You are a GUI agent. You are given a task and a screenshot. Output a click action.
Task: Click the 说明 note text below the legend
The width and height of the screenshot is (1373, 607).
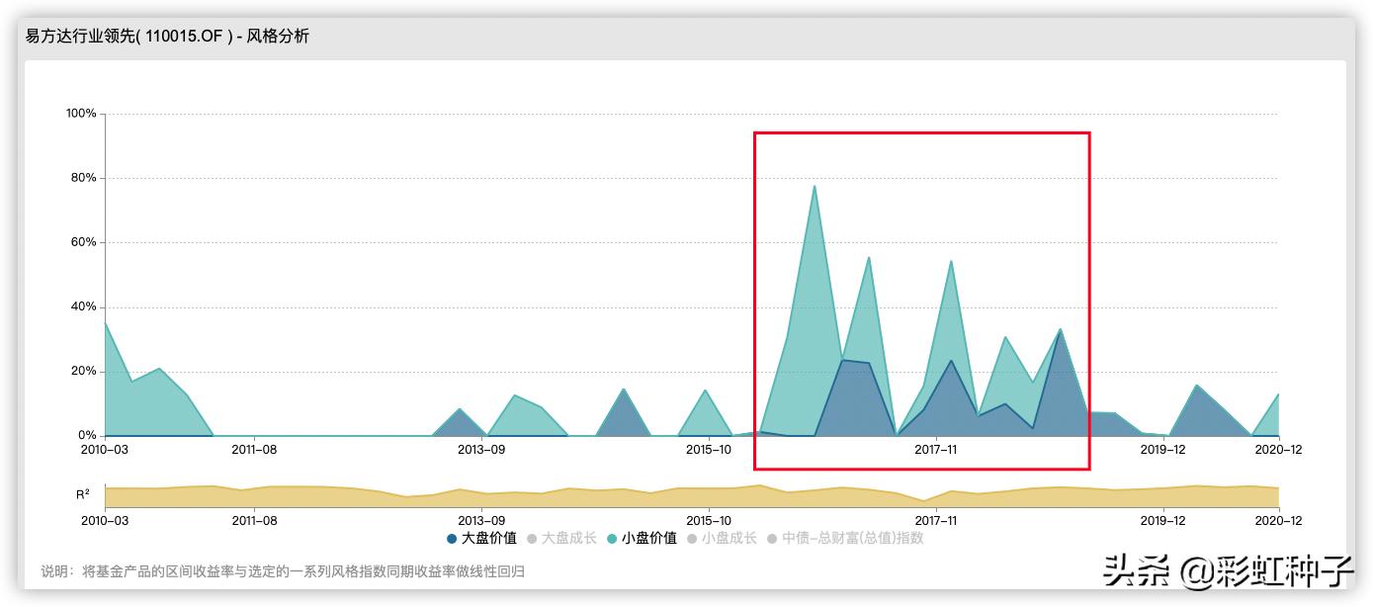click(x=283, y=571)
